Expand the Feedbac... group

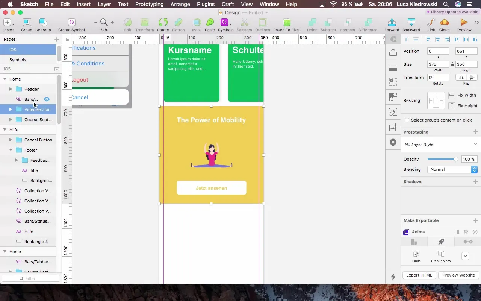17,160
